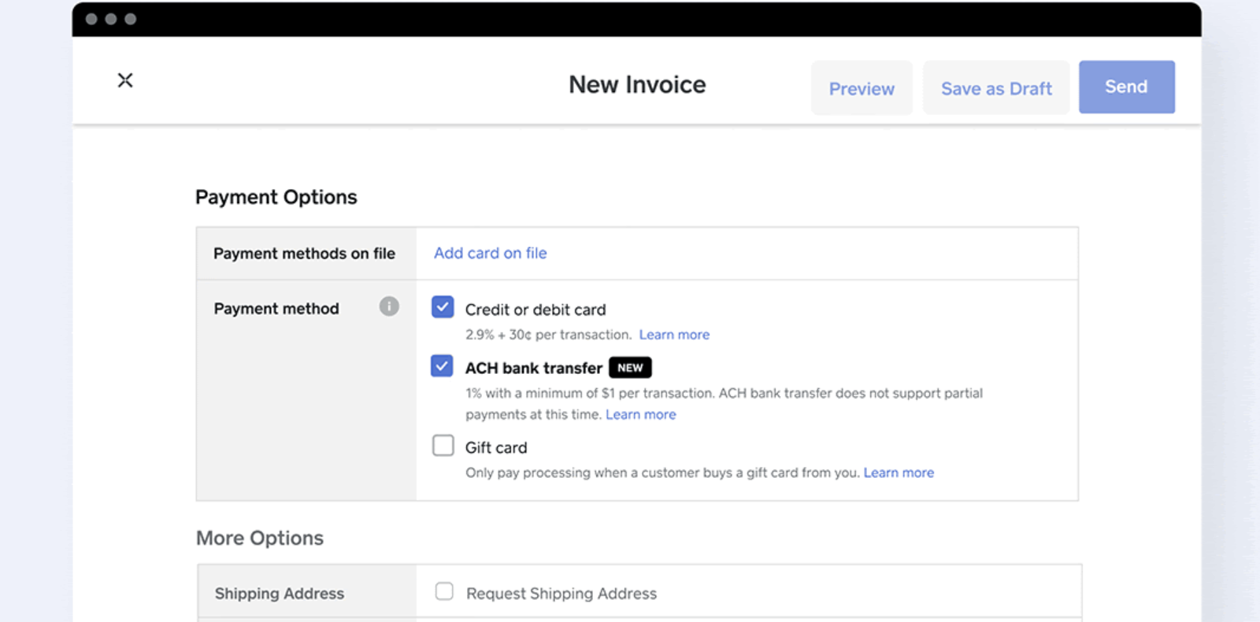The width and height of the screenshot is (1260, 622).
Task: Close the New Invoice form with X
Action: (125, 80)
